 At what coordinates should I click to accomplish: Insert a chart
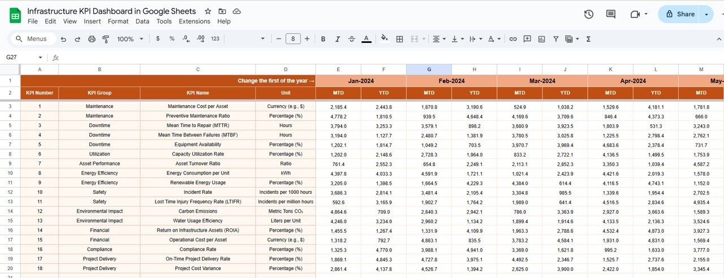[542, 39]
